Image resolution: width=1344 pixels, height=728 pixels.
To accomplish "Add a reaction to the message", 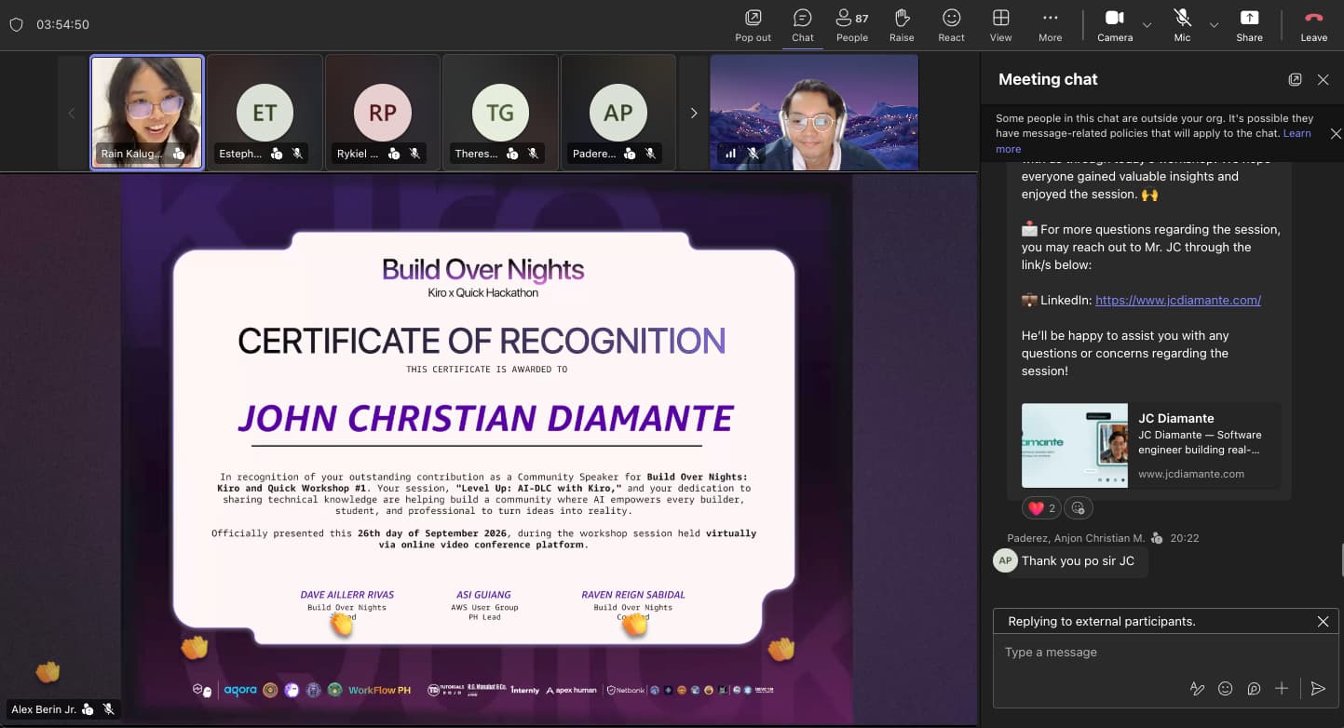I will 1079,508.
